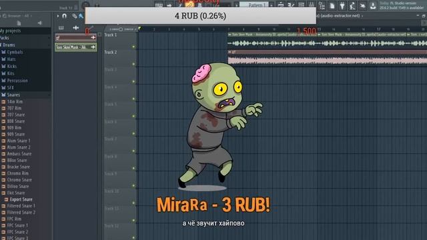Select the 14in Rim sample

pyautogui.click(x=15, y=101)
